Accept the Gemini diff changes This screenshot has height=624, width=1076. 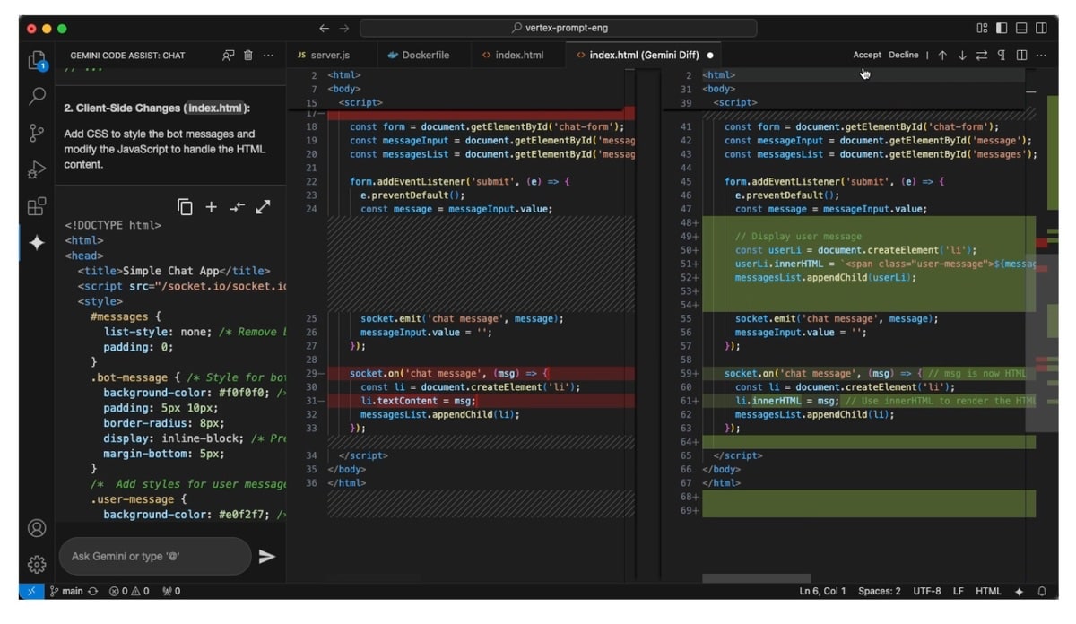[x=867, y=55]
